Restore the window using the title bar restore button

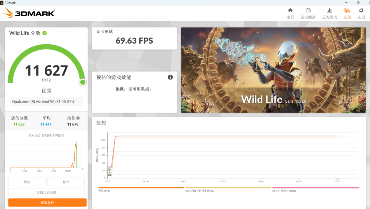coord(358,3)
